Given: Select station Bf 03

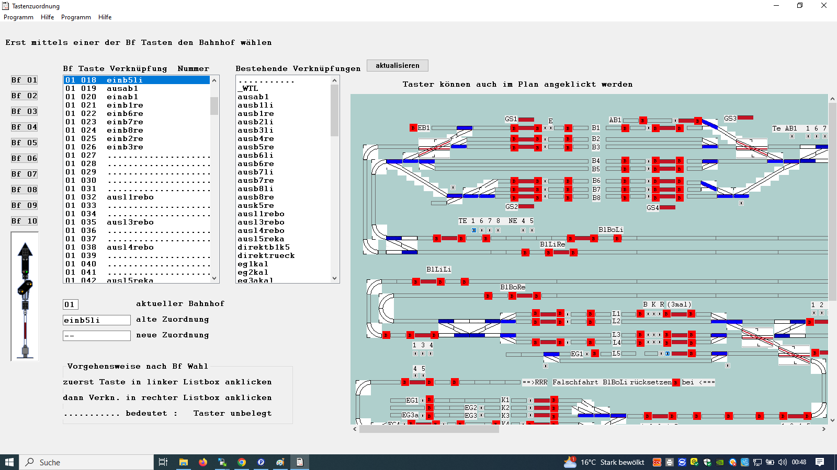Looking at the screenshot, I should (25, 111).
